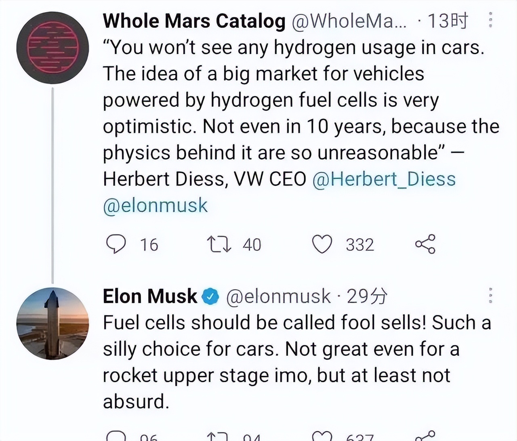
Task: Open the Elon Musk display name
Action: 150,296
